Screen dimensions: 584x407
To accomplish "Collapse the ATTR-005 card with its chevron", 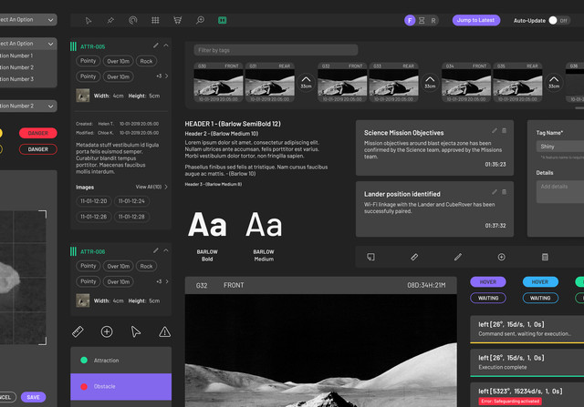I will (x=166, y=46).
